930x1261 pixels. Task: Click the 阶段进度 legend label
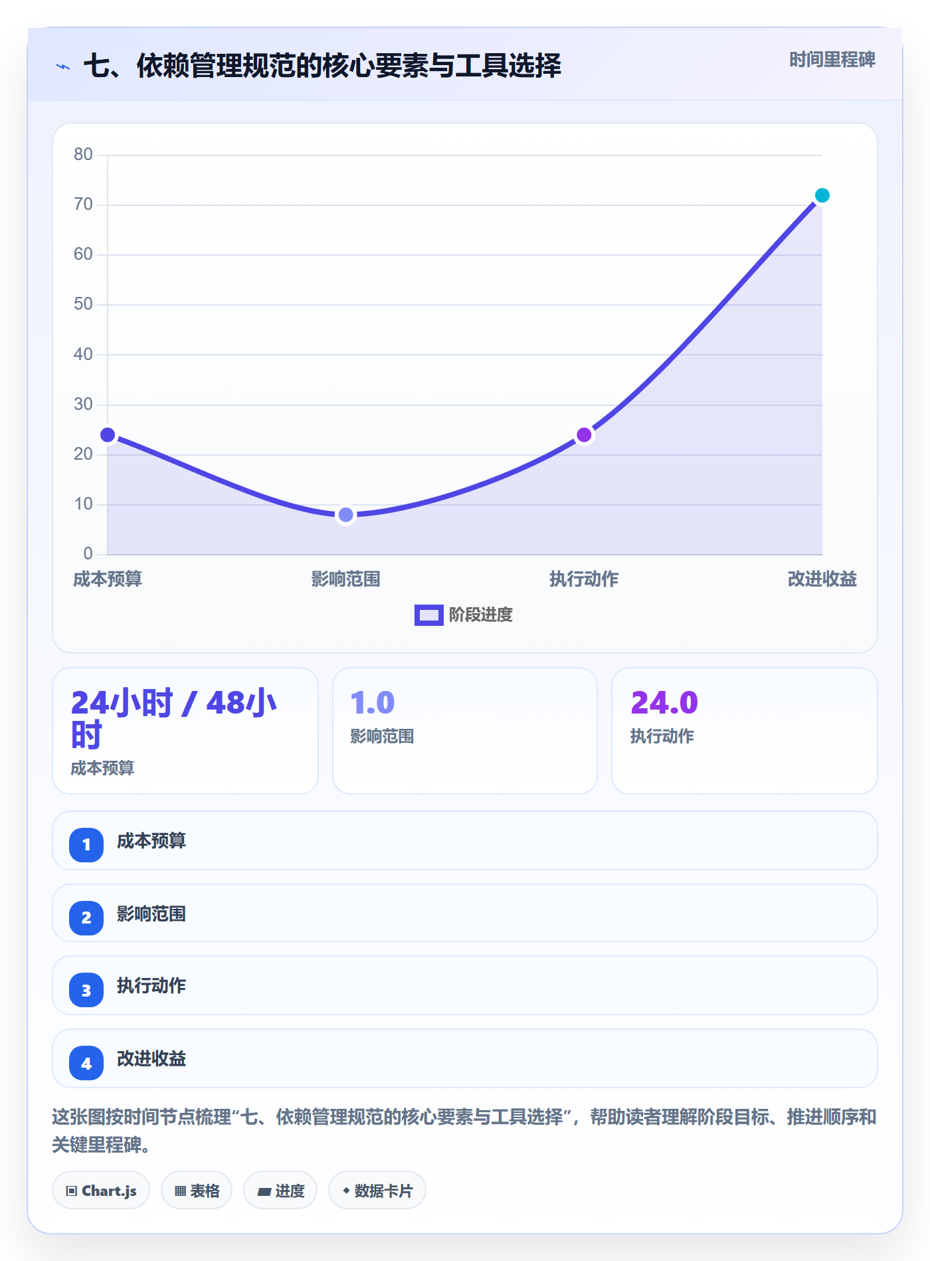[x=480, y=615]
